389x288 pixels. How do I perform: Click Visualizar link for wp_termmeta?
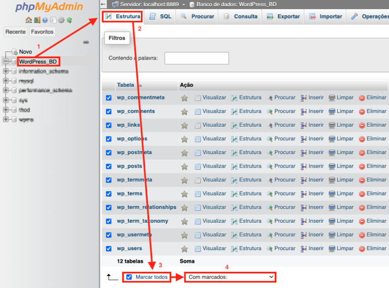pyautogui.click(x=214, y=180)
